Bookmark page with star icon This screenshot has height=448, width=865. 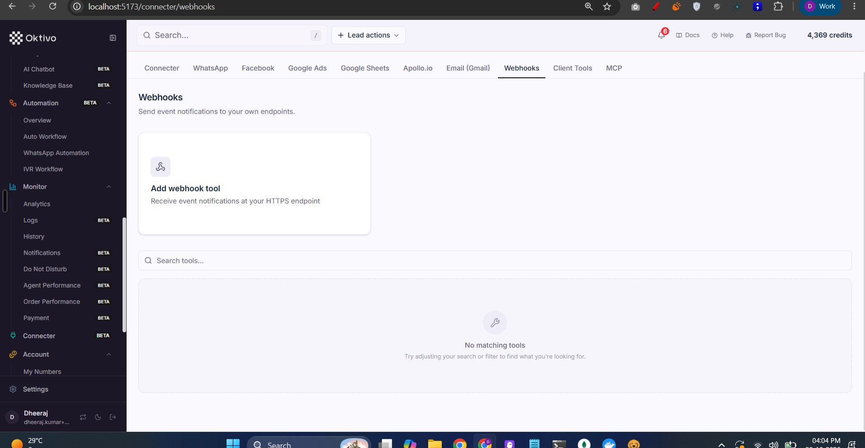tap(607, 6)
